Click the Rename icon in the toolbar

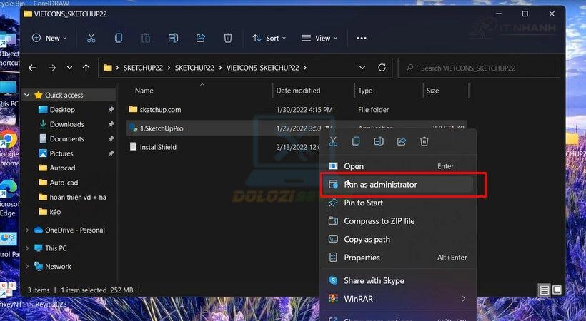[x=173, y=38]
